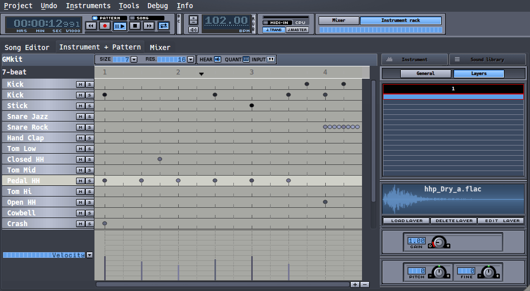Expand the Velocity property dropdown
Viewport: 530px width, 291px height.
pyautogui.click(x=89, y=255)
